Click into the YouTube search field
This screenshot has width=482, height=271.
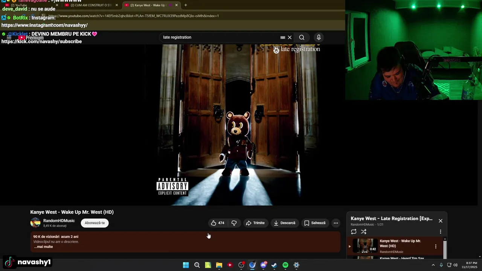(x=220, y=37)
